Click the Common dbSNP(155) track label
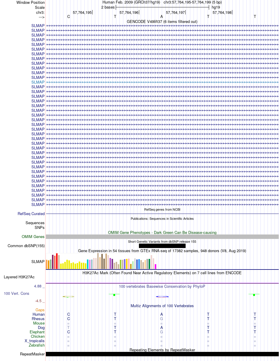This screenshot has height=361, width=279. 26,246
